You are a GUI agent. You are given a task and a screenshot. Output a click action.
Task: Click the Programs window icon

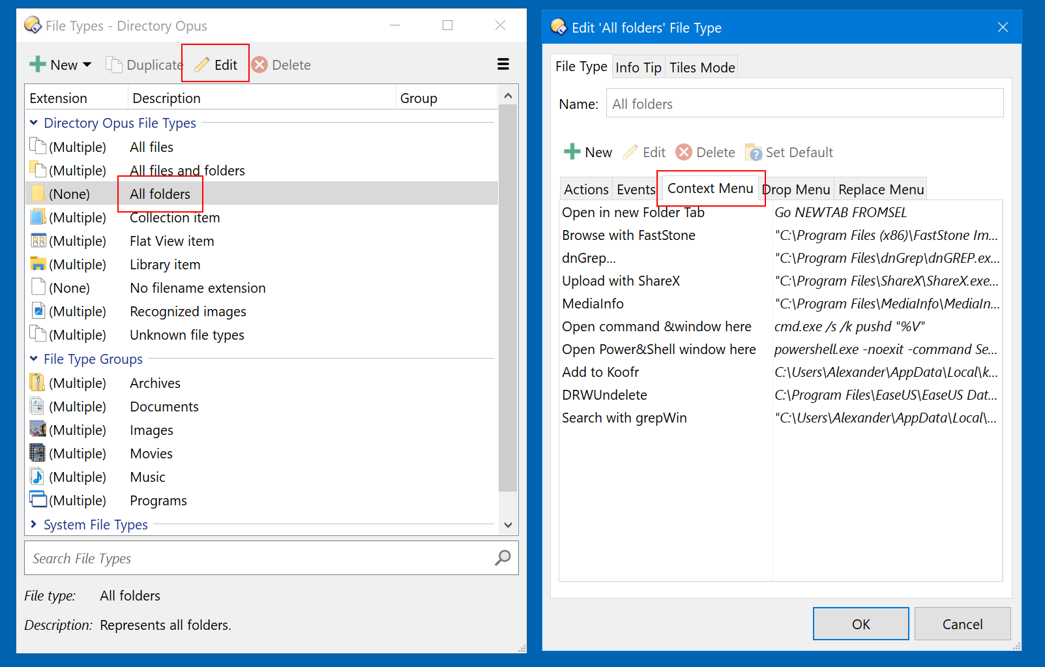[x=38, y=500]
